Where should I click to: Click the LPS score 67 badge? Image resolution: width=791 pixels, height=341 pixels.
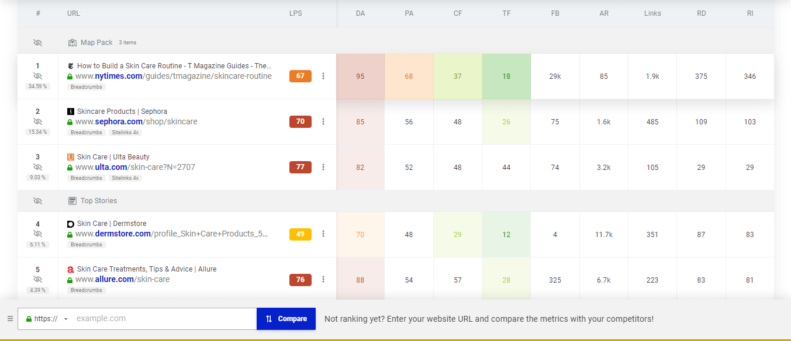click(x=300, y=76)
